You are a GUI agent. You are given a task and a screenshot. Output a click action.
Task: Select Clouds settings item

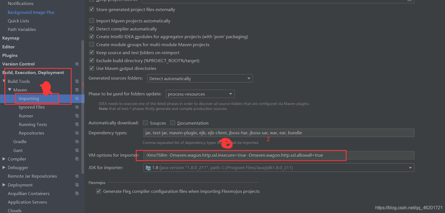(x=15, y=211)
